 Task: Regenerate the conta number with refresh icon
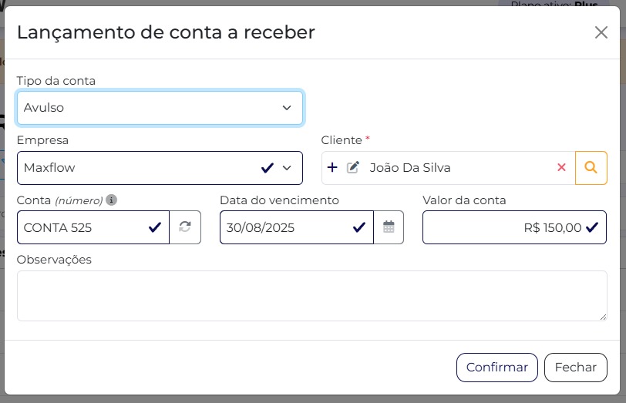pos(185,227)
